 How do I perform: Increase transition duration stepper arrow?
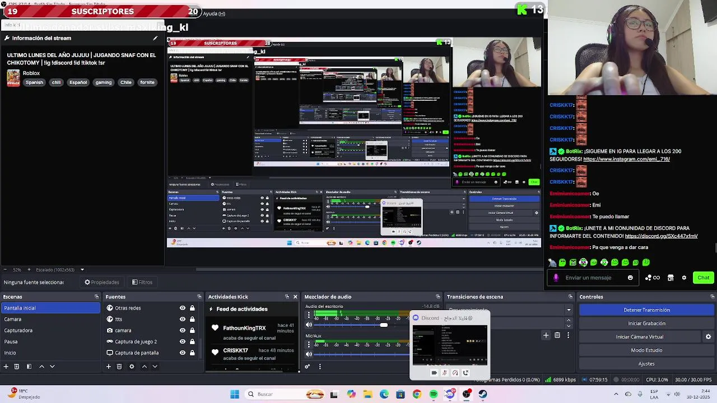[569, 320]
